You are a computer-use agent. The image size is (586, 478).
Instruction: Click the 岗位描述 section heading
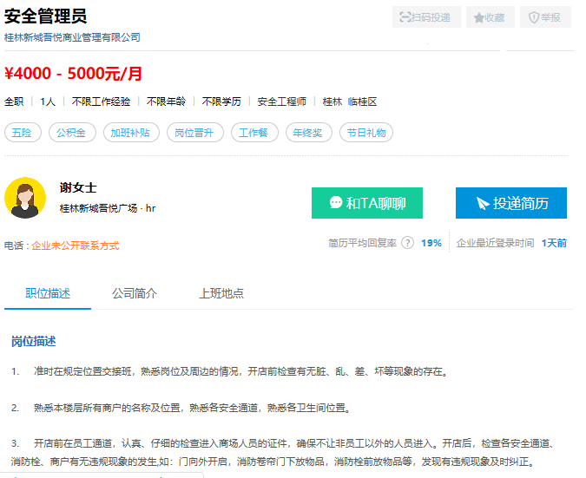34,341
